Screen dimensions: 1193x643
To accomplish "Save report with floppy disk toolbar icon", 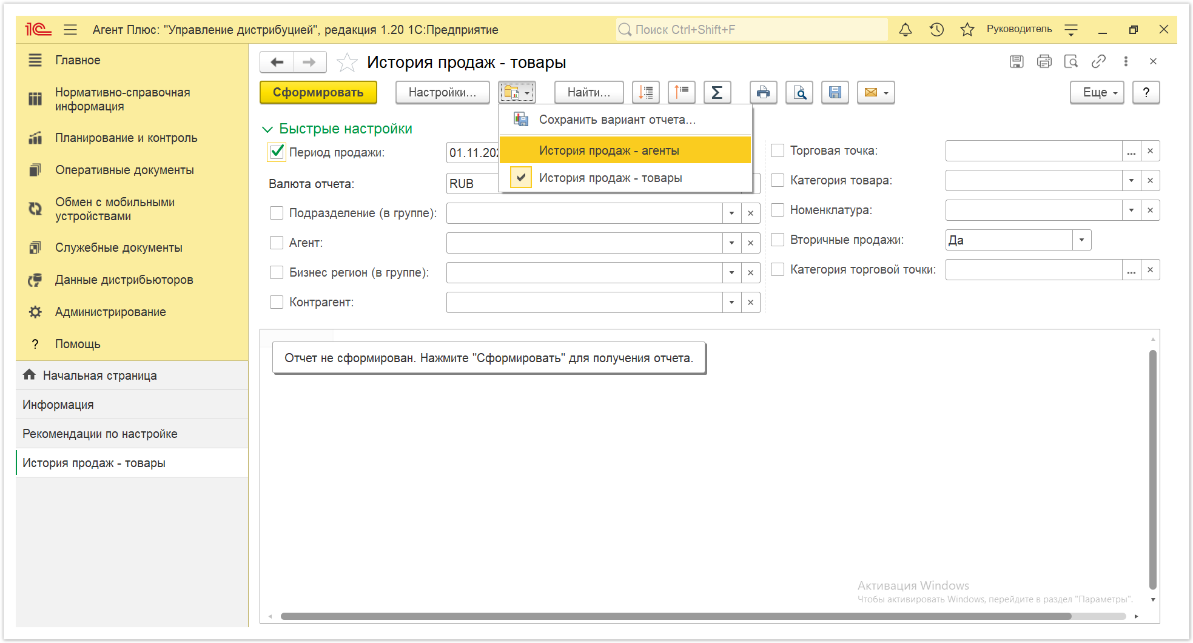I will [835, 92].
